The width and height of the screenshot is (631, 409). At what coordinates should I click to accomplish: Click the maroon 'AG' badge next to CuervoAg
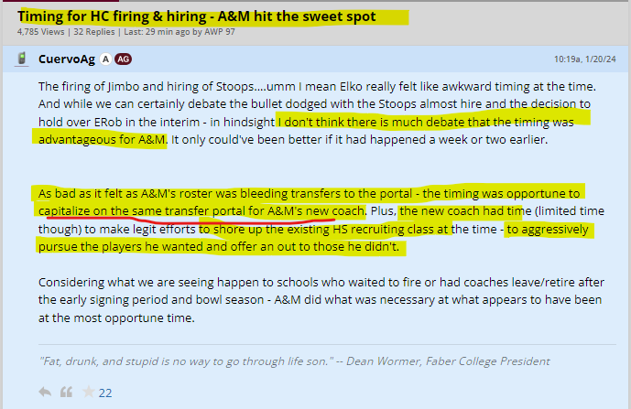pyautogui.click(x=124, y=59)
